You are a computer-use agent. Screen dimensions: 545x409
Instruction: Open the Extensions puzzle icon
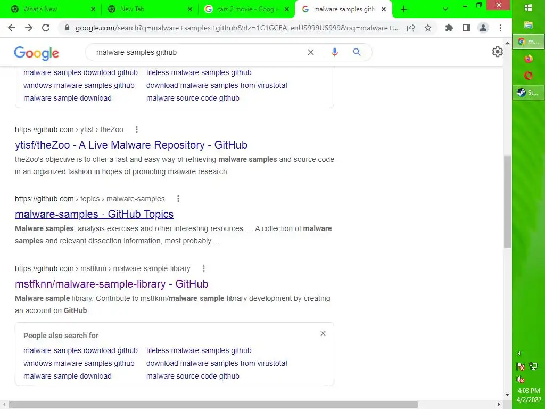pos(449,28)
